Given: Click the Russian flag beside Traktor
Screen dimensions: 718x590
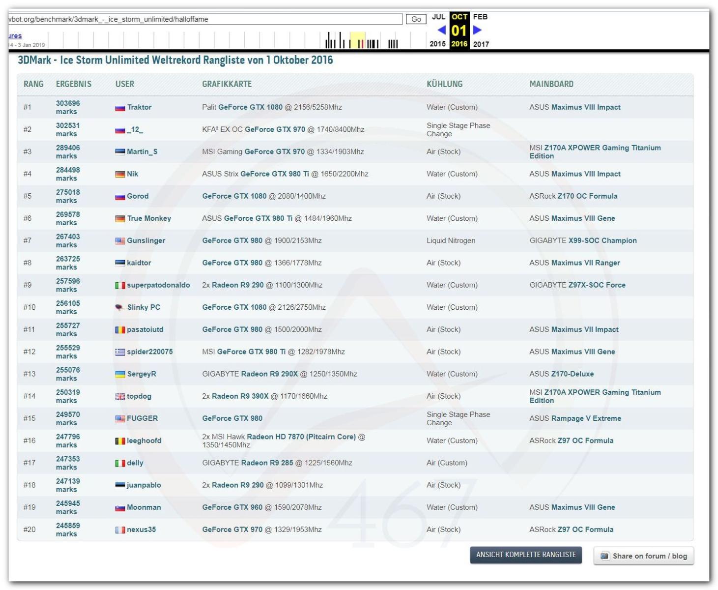Looking at the screenshot, I should pyautogui.click(x=120, y=108).
